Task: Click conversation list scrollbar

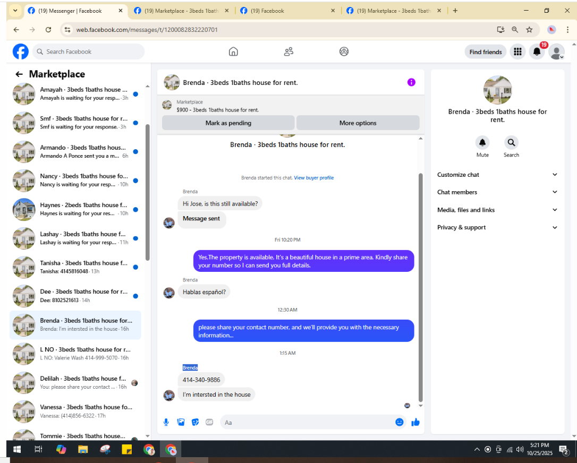Action: tap(148, 192)
